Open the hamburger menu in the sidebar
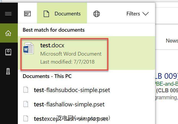Viewport: 178px width, 124px height. click(x=8, y=14)
